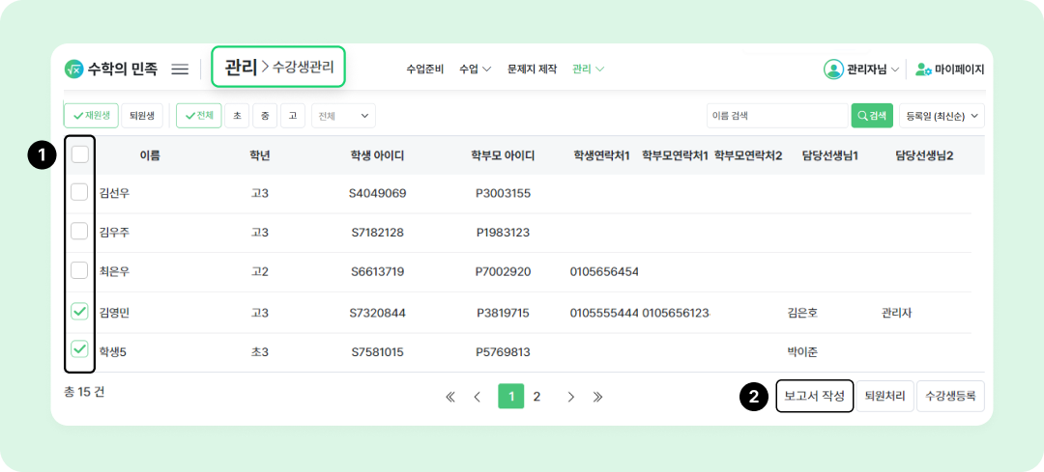
Task: Click the 관리자님 profile avatar icon
Action: tap(833, 69)
